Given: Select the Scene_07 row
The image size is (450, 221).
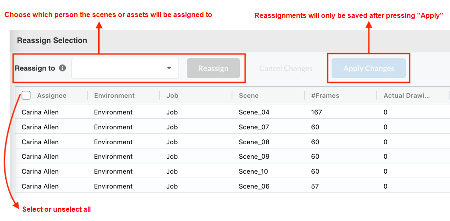Looking at the screenshot, I should (x=254, y=127).
